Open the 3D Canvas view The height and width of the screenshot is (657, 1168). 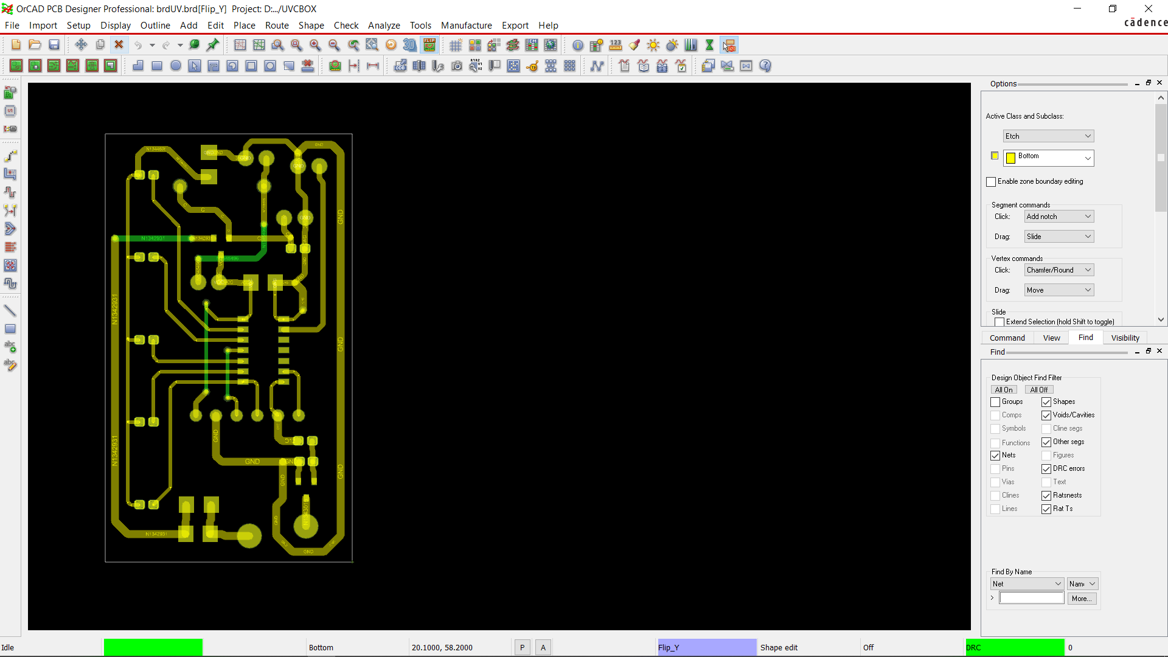[x=409, y=45]
